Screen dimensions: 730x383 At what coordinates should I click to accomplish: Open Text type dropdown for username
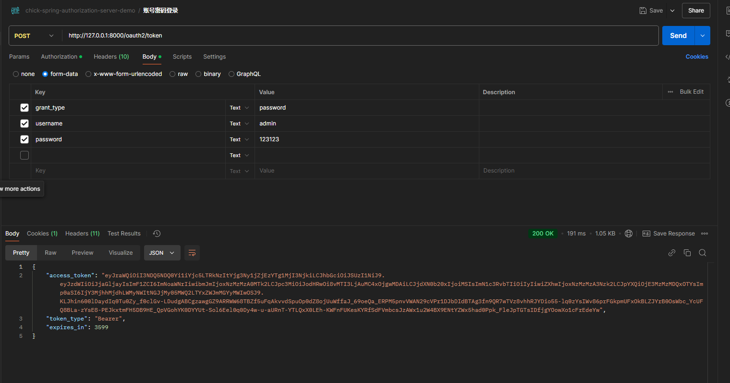(x=239, y=124)
